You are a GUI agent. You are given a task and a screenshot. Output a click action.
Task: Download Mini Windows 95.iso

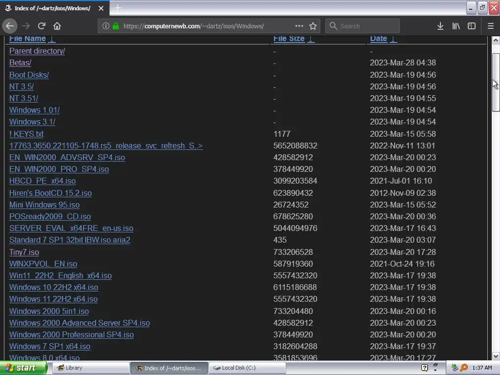(44, 205)
